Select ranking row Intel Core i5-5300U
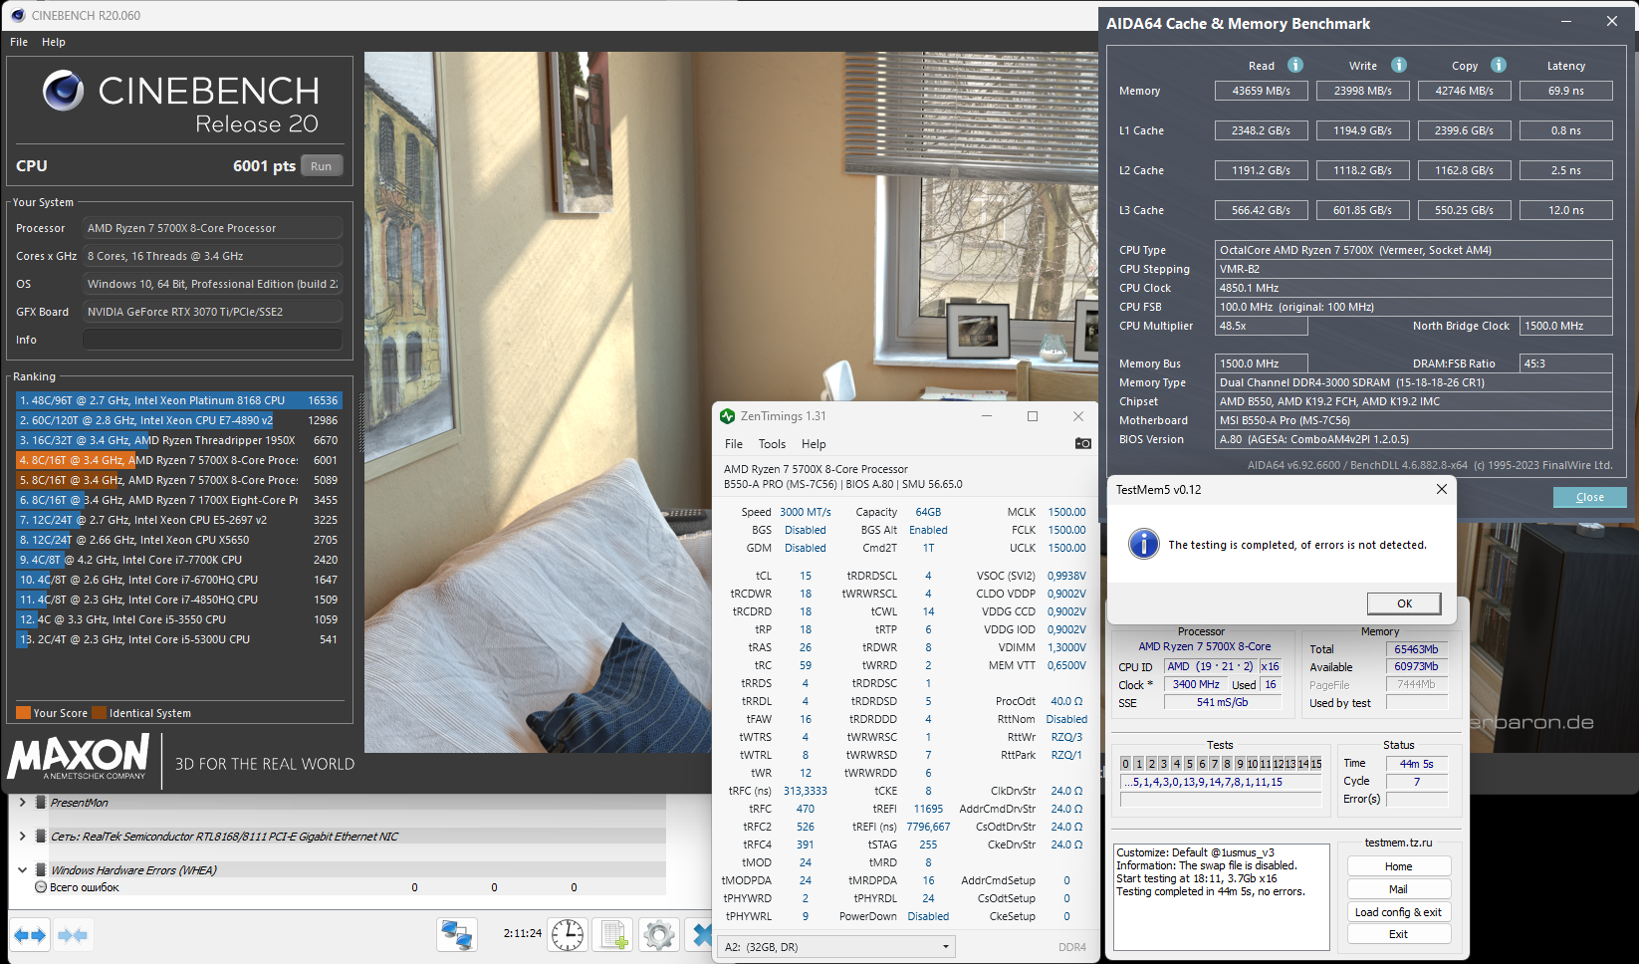The height and width of the screenshot is (964, 1639). 179,639
